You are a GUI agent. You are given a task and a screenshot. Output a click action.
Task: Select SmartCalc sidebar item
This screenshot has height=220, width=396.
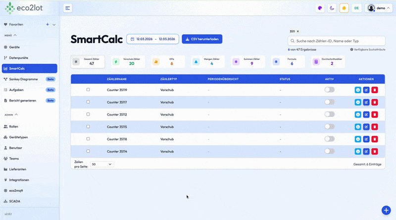30,68
